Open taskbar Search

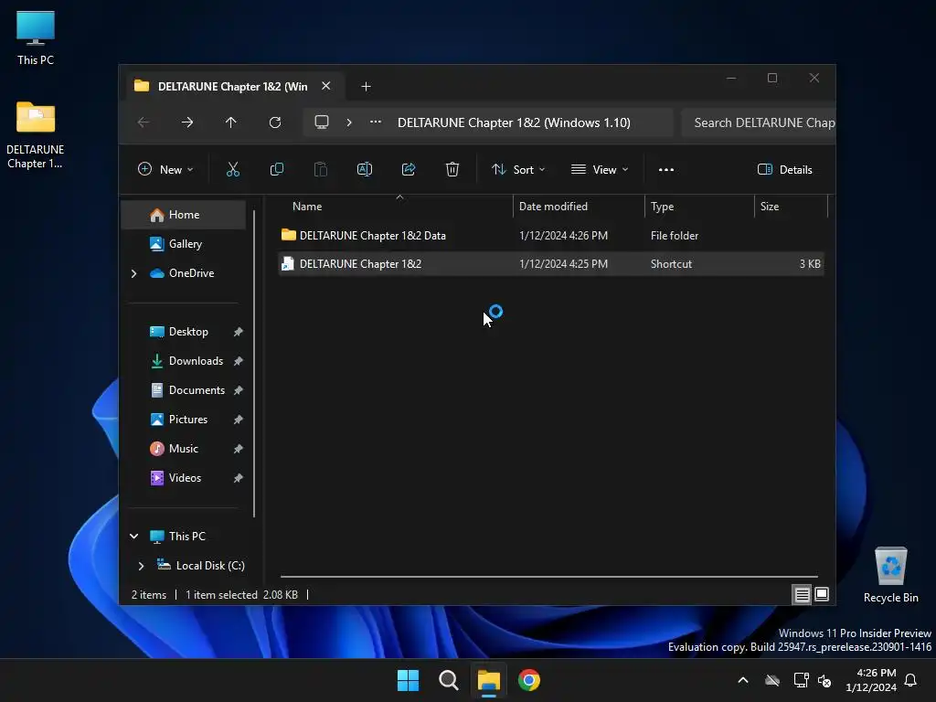click(448, 680)
